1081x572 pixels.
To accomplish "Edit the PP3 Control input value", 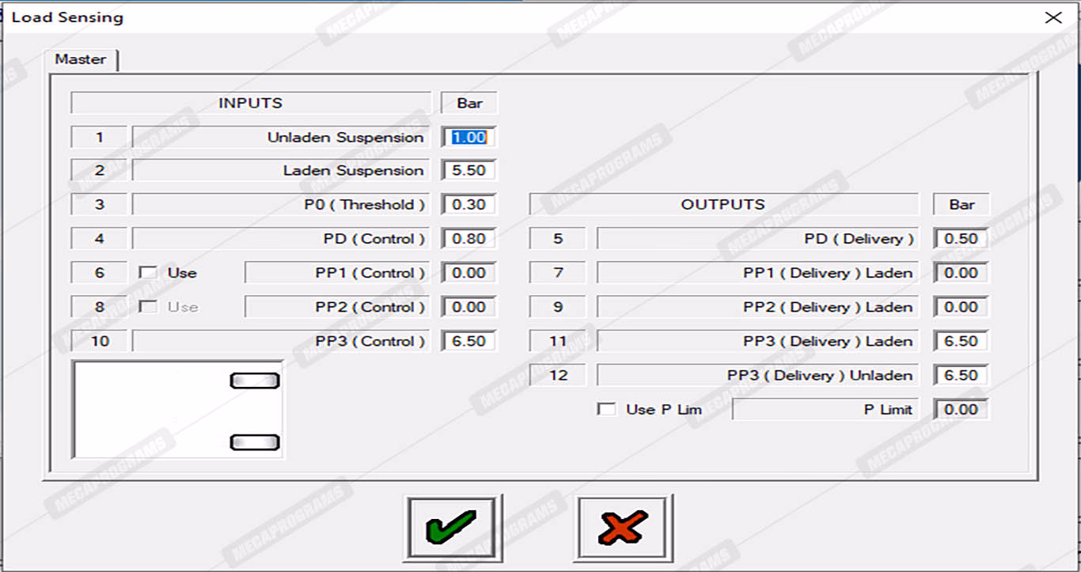I will tap(468, 342).
